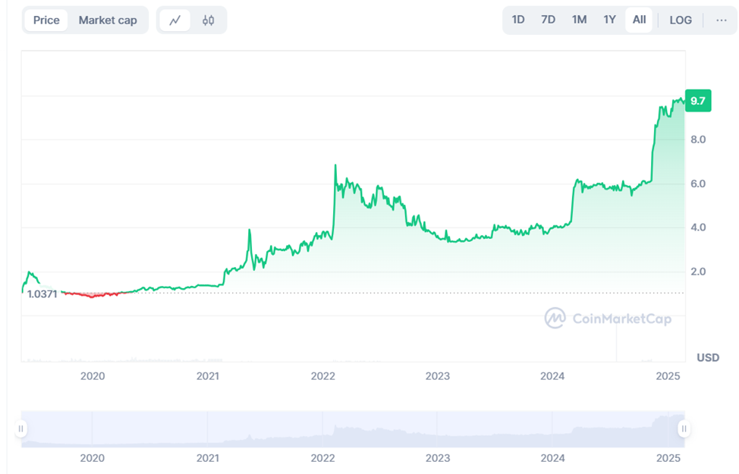Set time range to 7D
This screenshot has width=739, height=474.
(x=548, y=20)
